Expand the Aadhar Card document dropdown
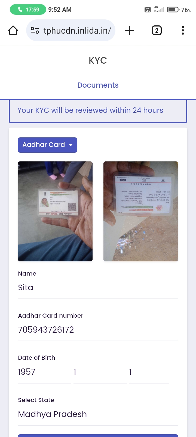The width and height of the screenshot is (196, 437). coord(47,145)
